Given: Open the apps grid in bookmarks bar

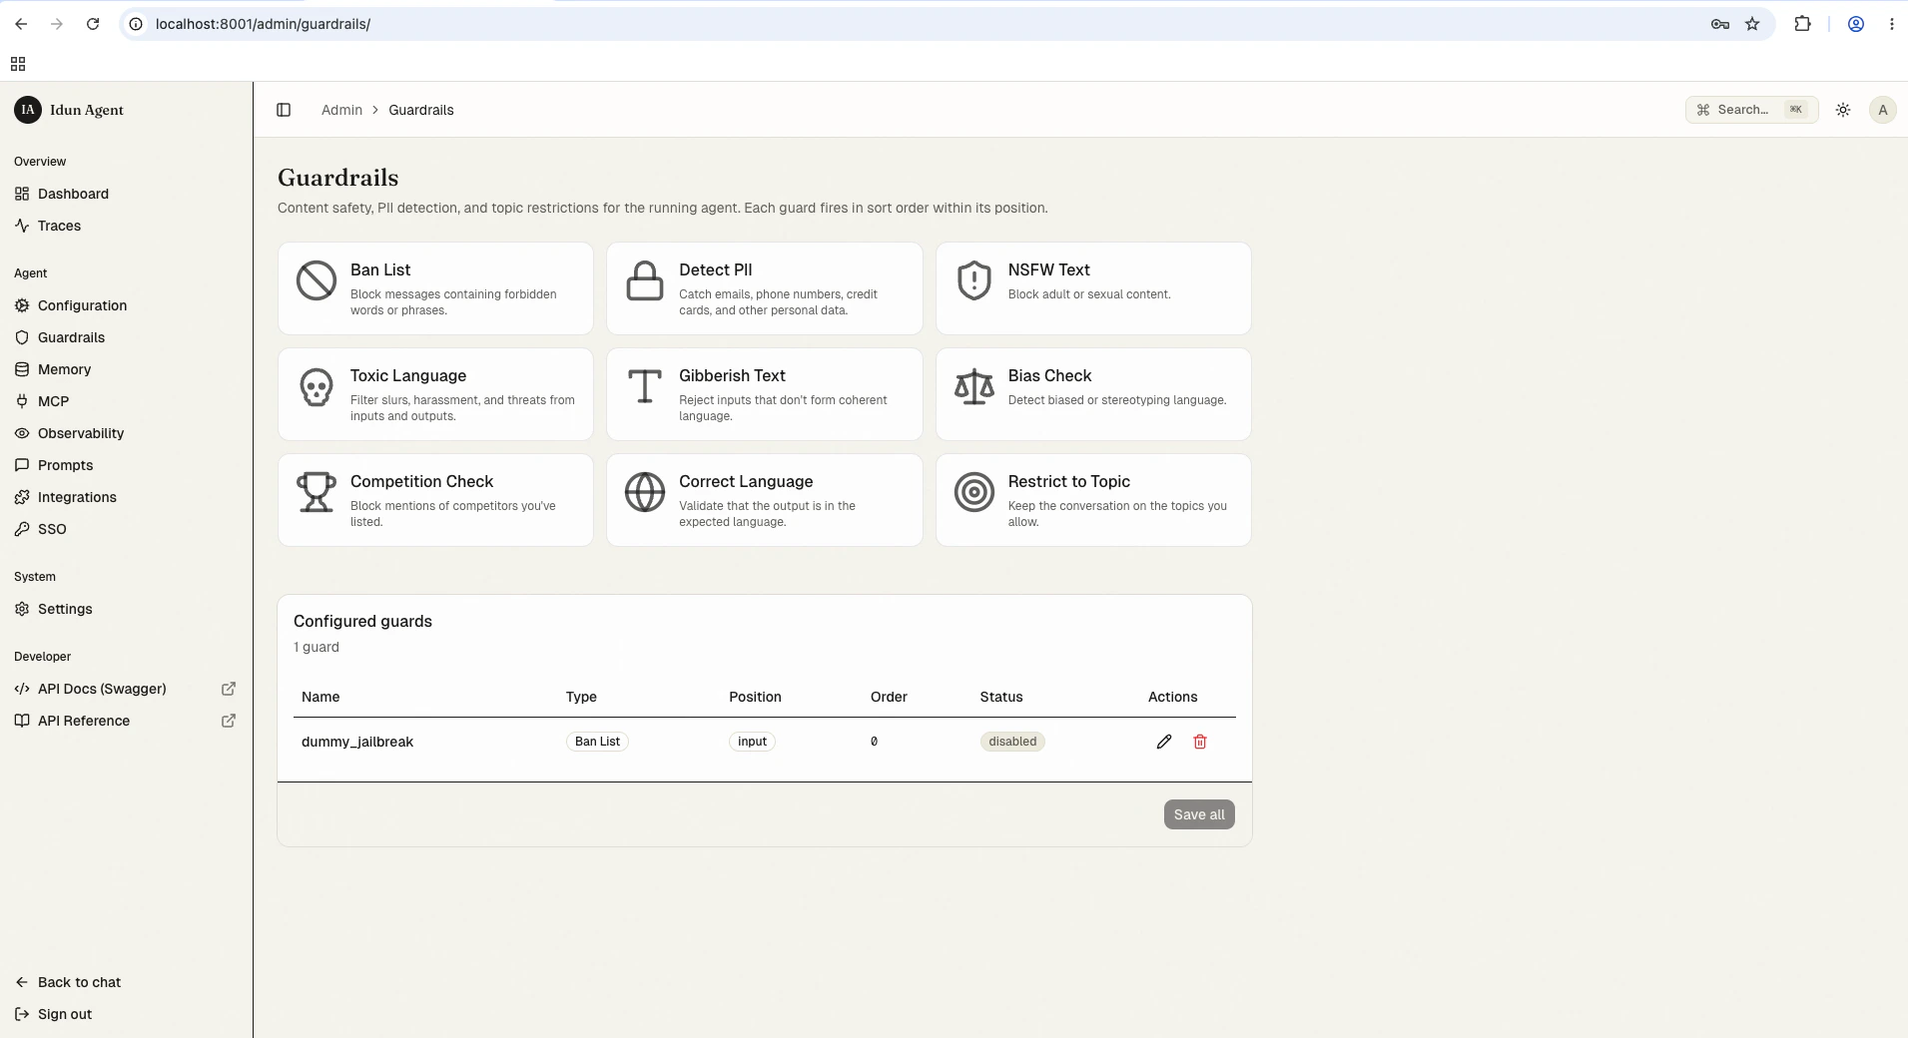Looking at the screenshot, I should pyautogui.click(x=18, y=64).
